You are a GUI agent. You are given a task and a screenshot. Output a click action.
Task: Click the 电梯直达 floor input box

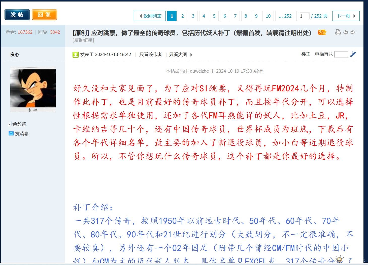click(x=341, y=54)
